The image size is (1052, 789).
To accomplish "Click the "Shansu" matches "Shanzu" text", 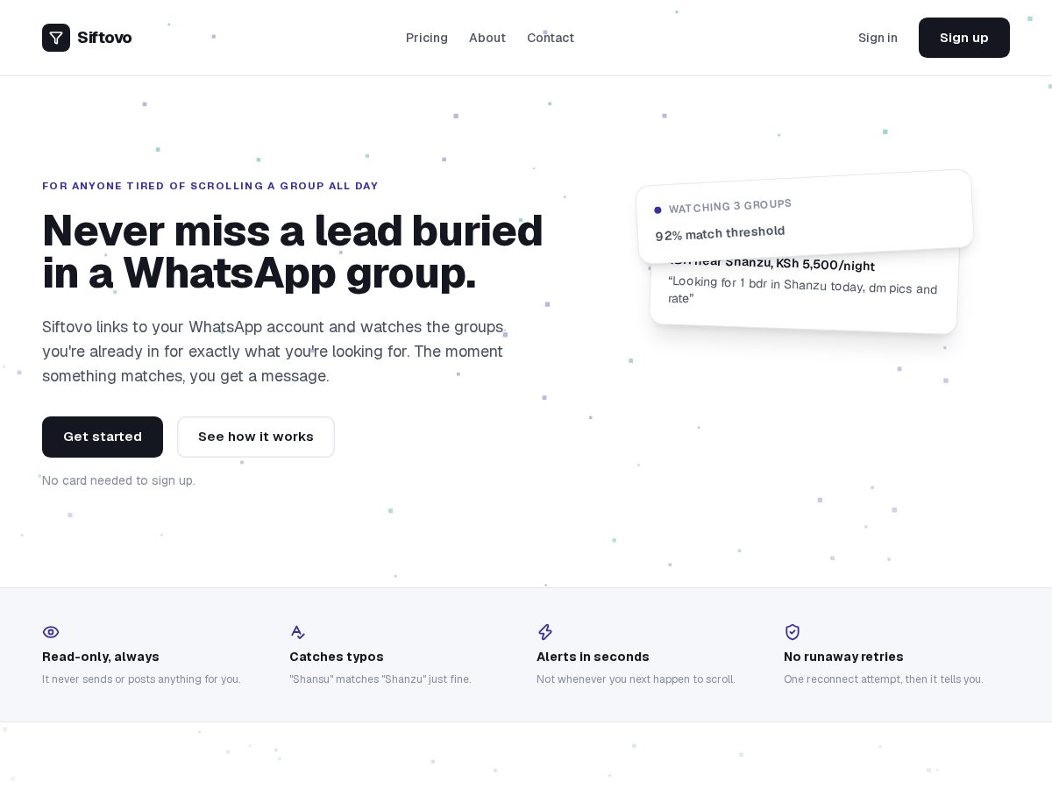I will tap(380, 679).
